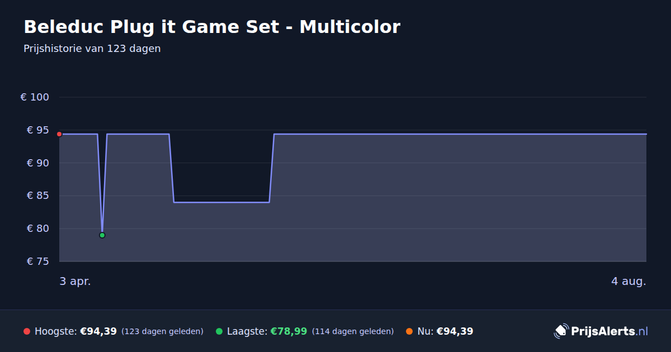Click the 4 aug. end date label

629,281
